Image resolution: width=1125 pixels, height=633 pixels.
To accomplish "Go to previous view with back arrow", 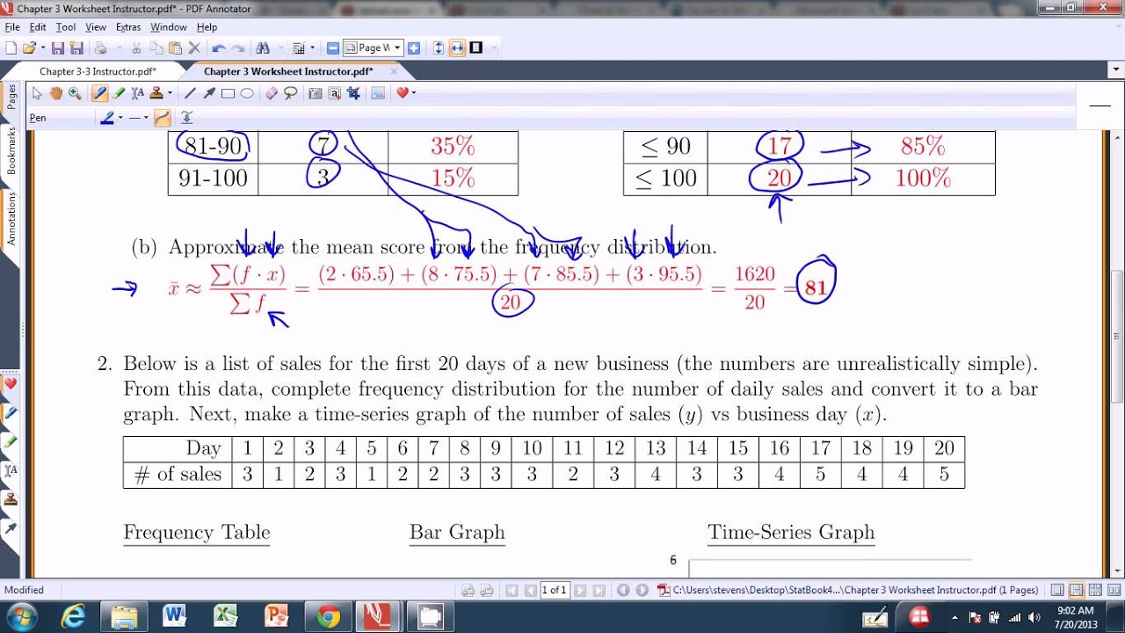I will coord(623,590).
